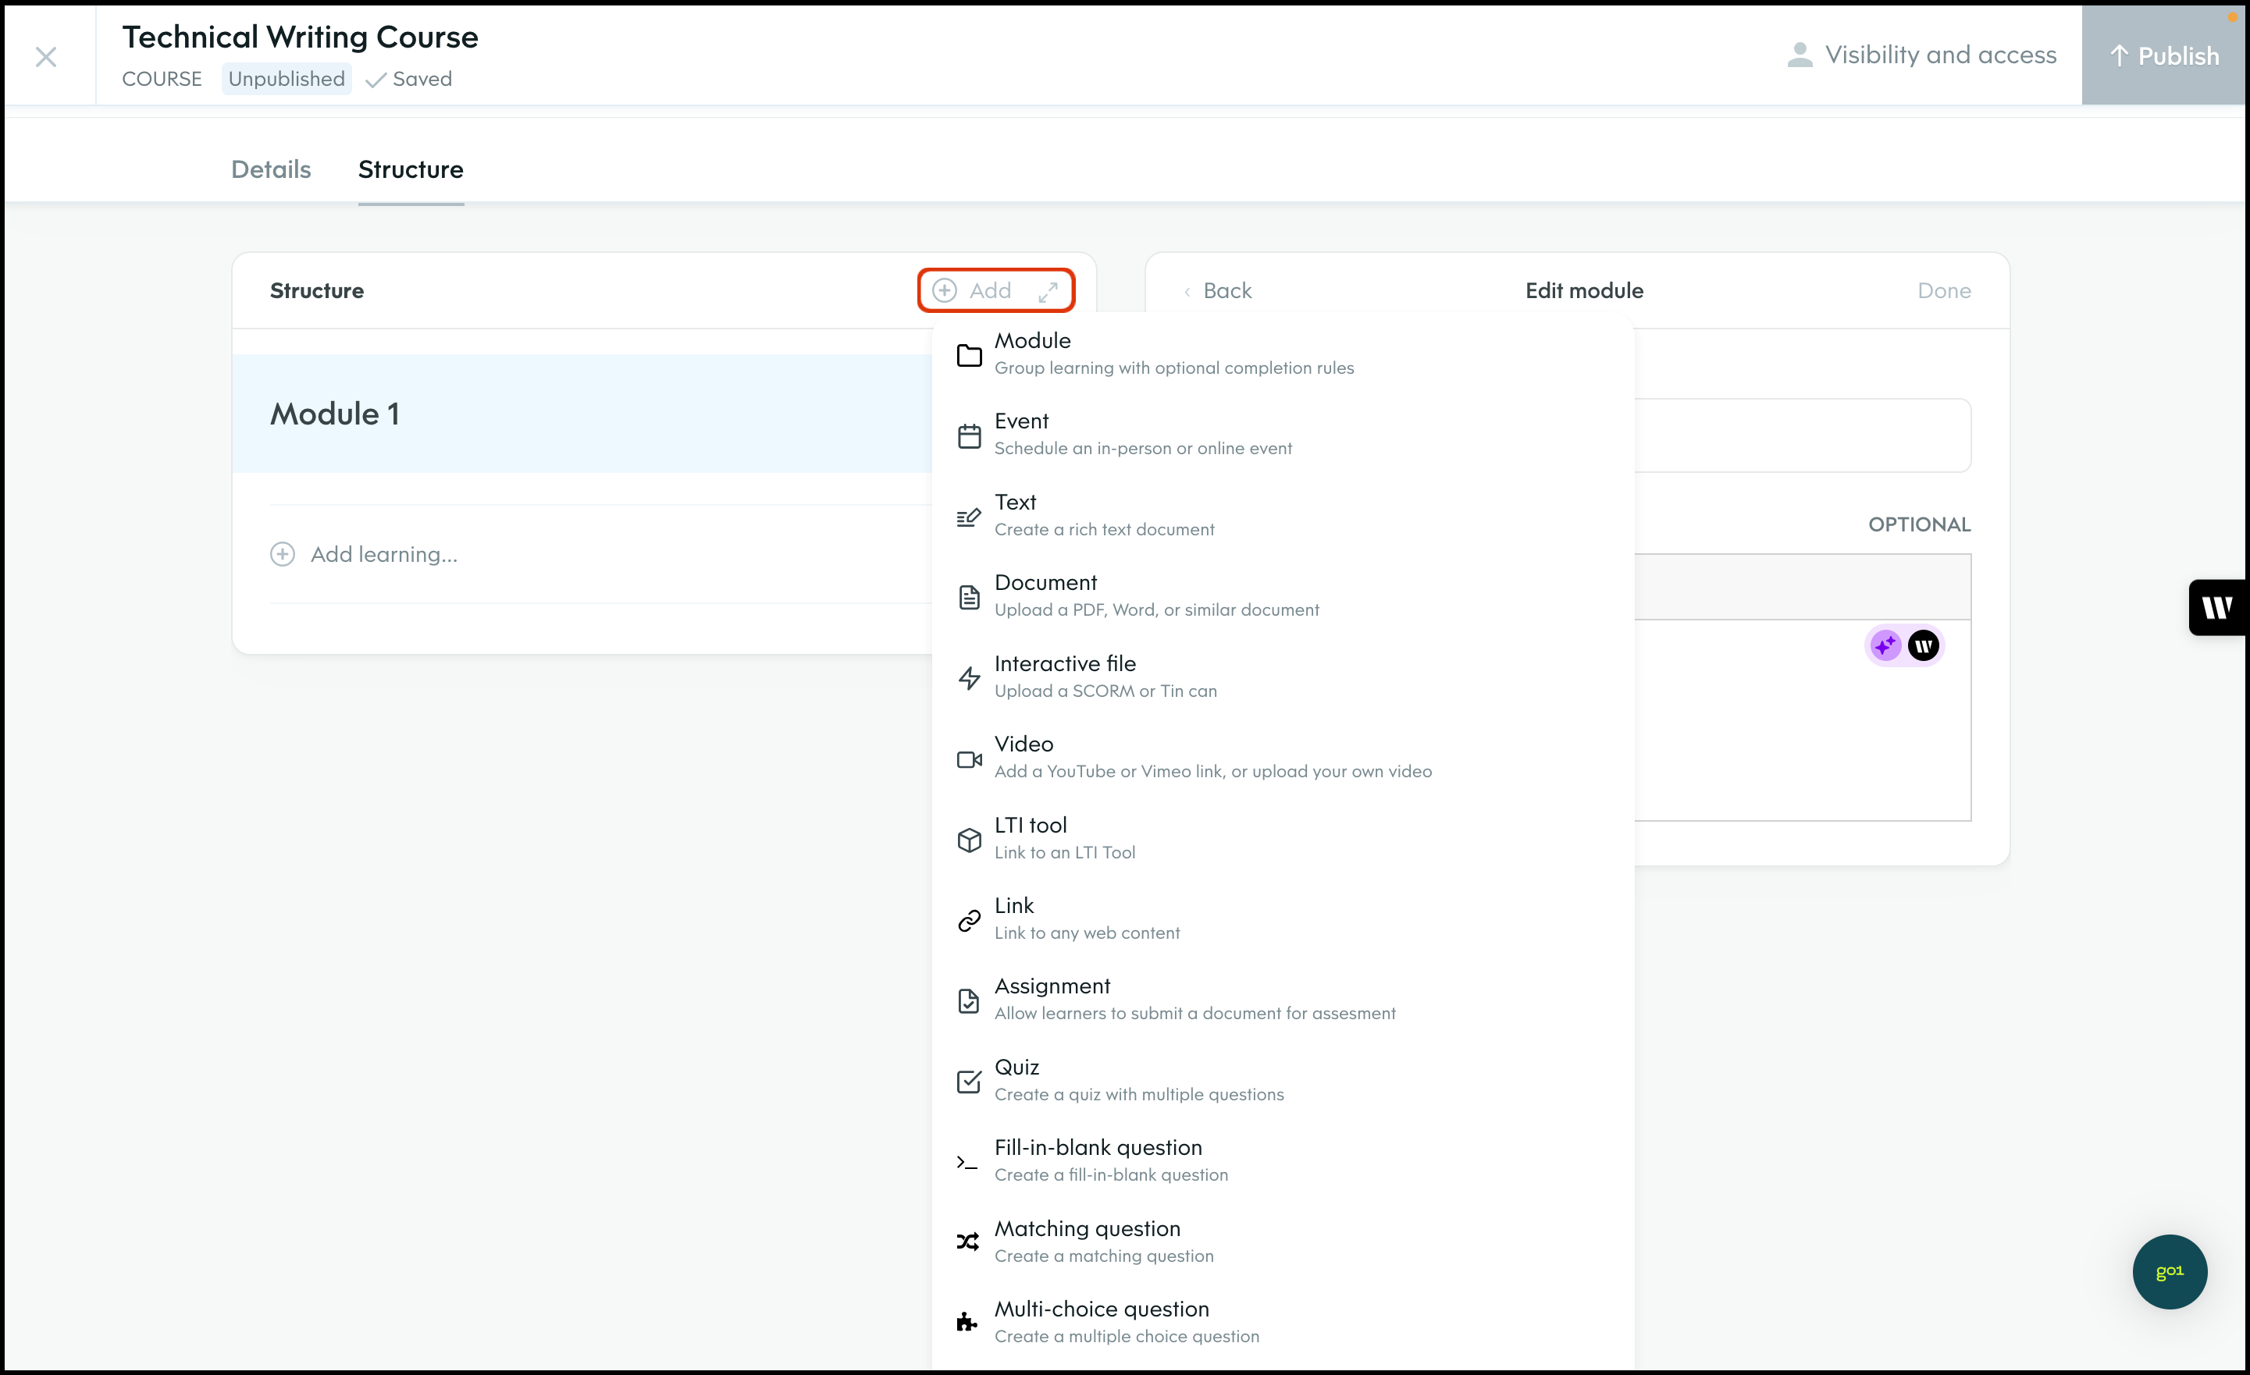Click the Publish button
This screenshot has height=1375, width=2250.
(2163, 57)
